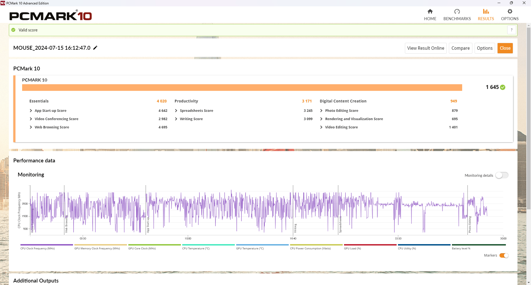
Task: Toggle GPU Memory Clock Frequency legend series
Action: 100,247
